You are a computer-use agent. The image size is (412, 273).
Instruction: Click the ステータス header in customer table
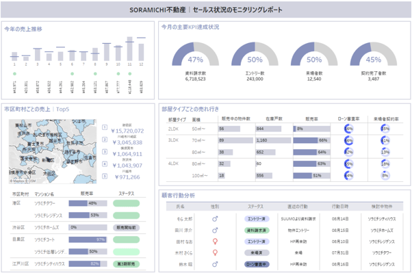tap(256, 207)
